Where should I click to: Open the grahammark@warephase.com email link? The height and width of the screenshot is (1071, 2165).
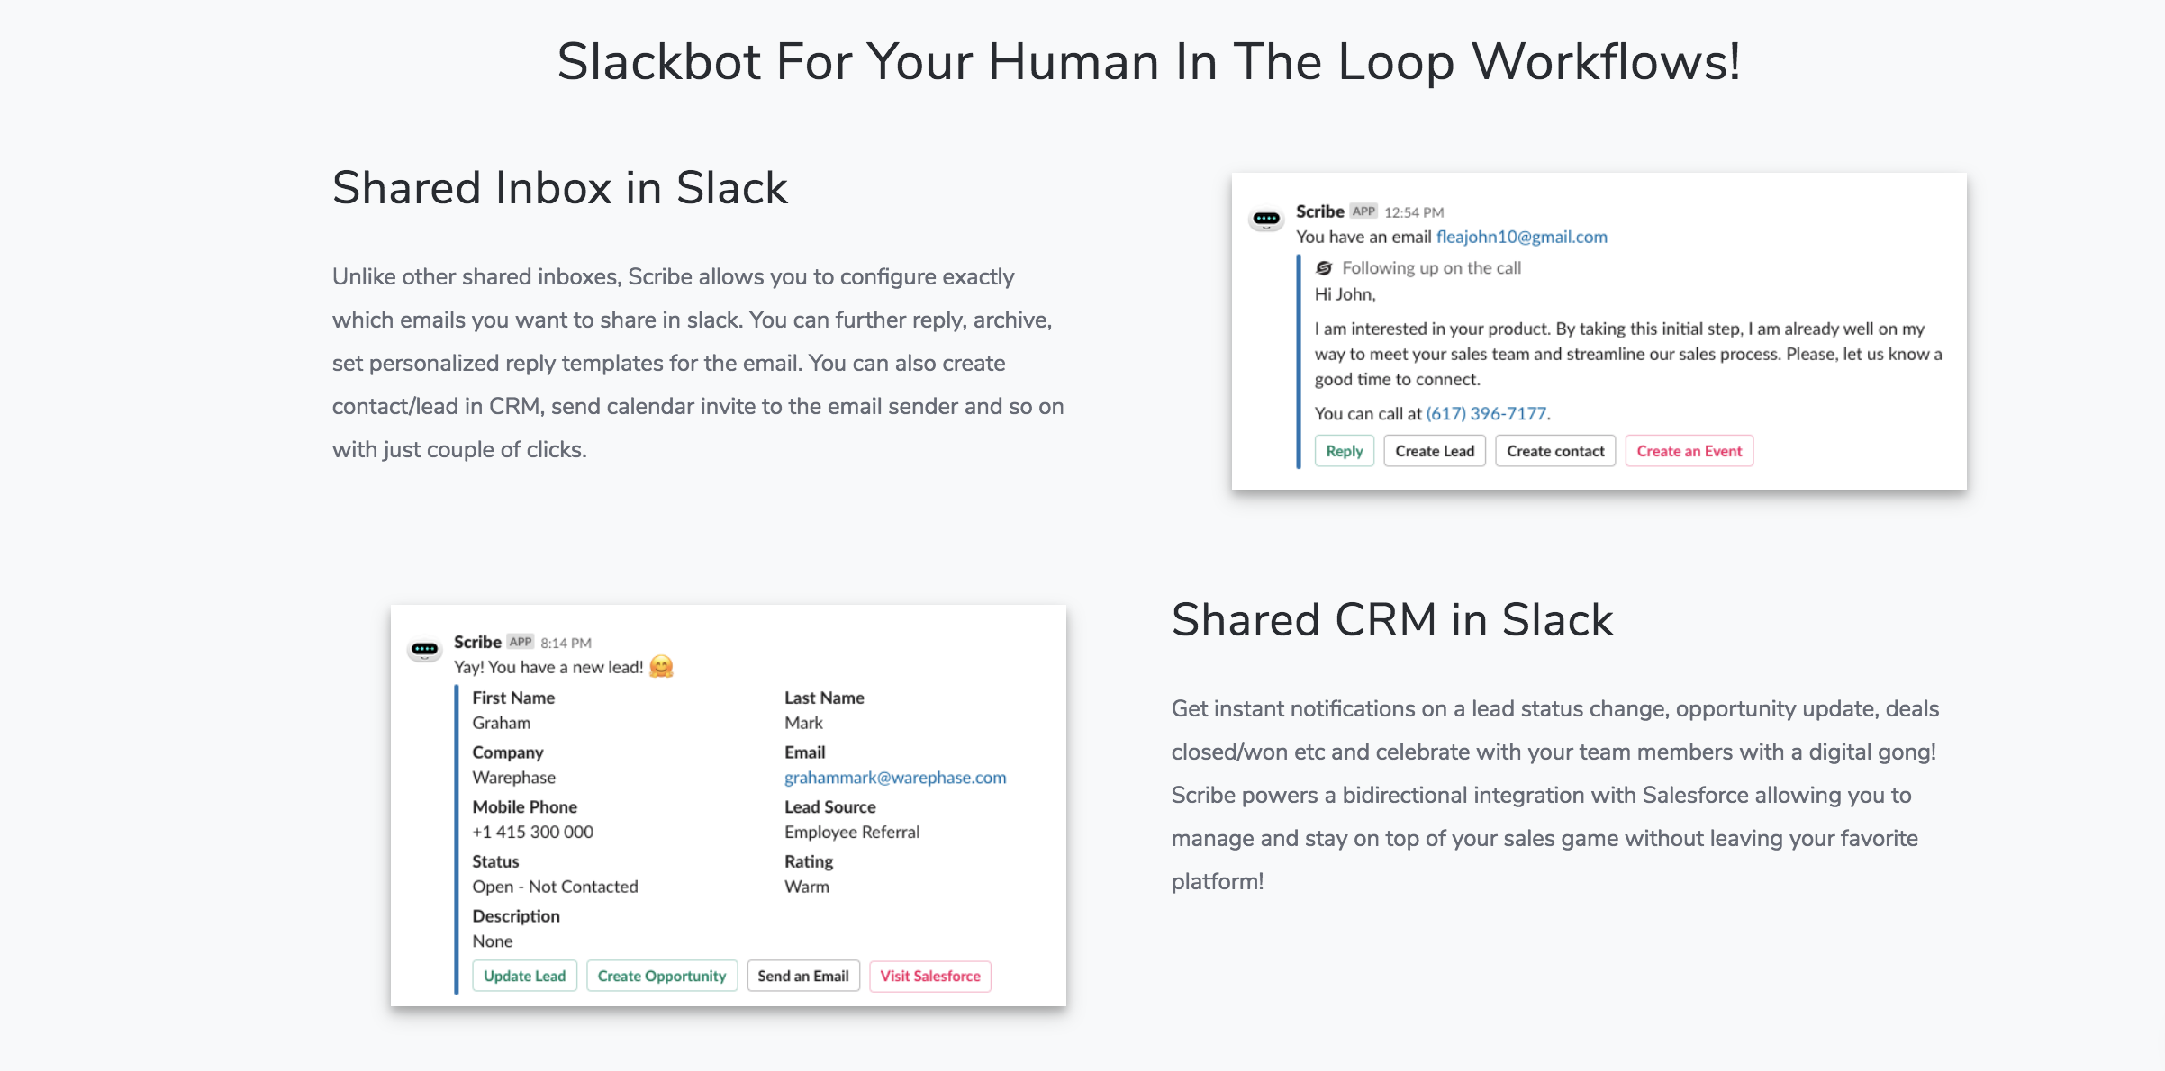(x=895, y=778)
